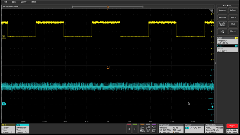The width and height of the screenshot is (240, 135).
Task: Open the date and time badge
Action: click(x=232, y=131)
